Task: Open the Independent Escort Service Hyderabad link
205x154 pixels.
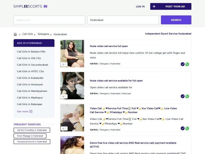Action: tap(168, 34)
